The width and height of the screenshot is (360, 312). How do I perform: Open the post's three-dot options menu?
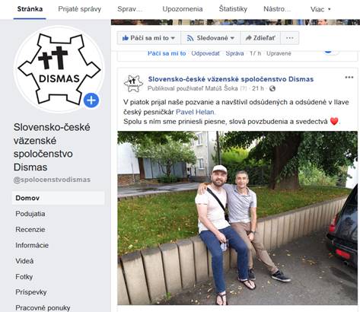[x=349, y=78]
